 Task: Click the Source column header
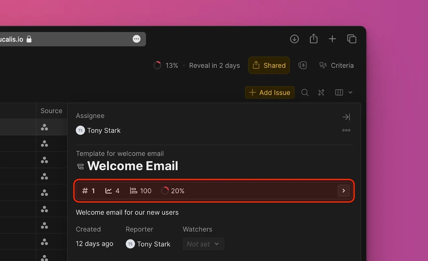coord(51,111)
